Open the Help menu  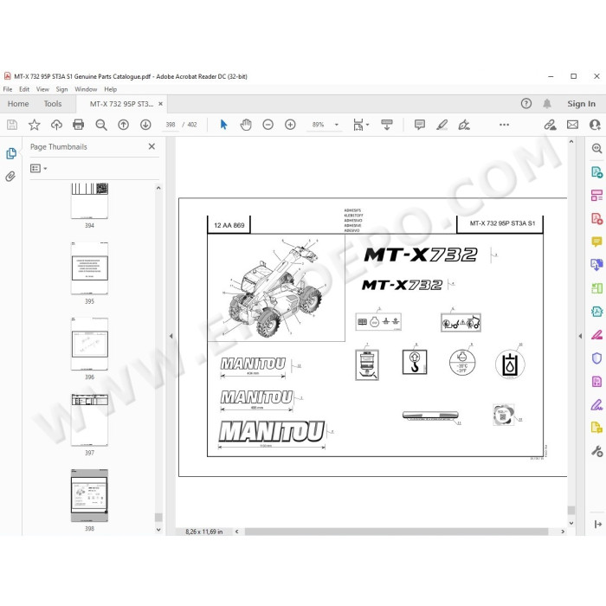[x=111, y=89]
